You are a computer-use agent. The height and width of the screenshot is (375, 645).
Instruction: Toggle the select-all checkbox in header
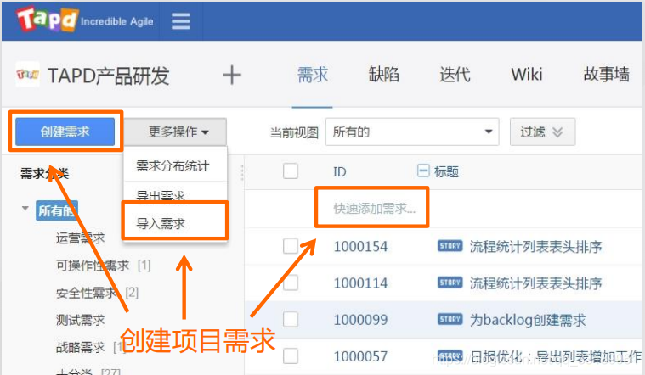point(291,171)
